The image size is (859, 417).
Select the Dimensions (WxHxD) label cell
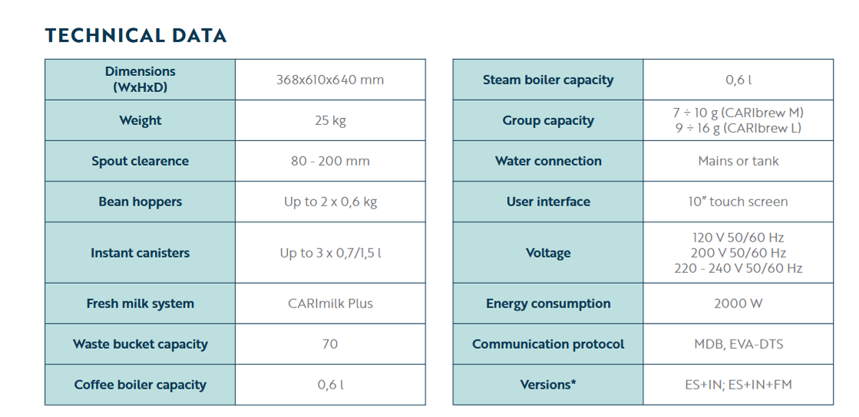140,80
